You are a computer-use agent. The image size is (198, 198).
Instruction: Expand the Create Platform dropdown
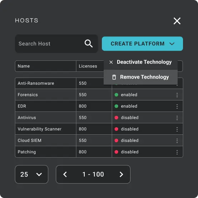coord(142,44)
